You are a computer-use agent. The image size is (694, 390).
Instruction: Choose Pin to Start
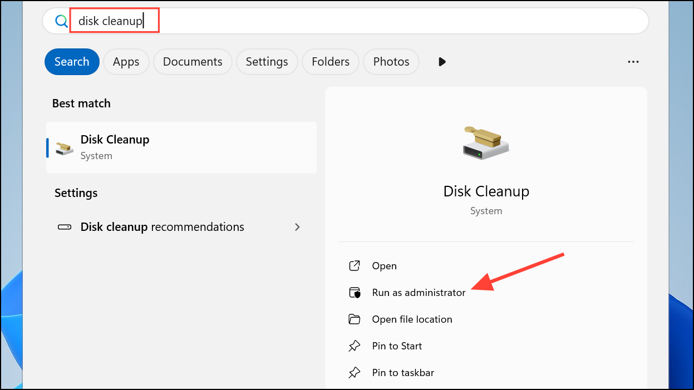[397, 346]
